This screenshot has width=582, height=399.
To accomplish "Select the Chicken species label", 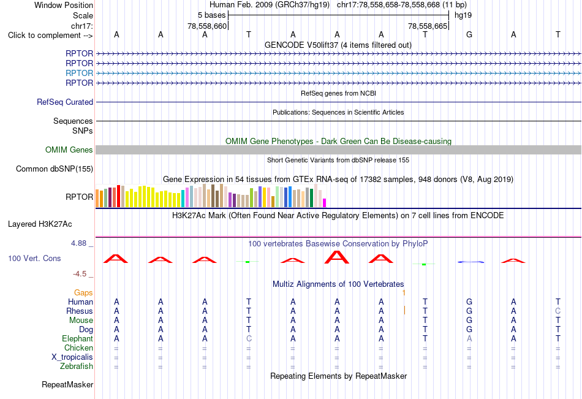I will coord(78,348).
